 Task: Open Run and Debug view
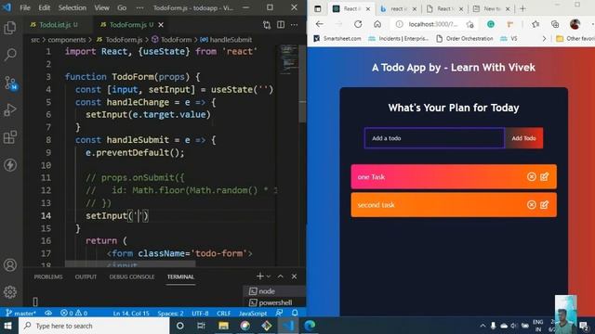[x=10, y=109]
